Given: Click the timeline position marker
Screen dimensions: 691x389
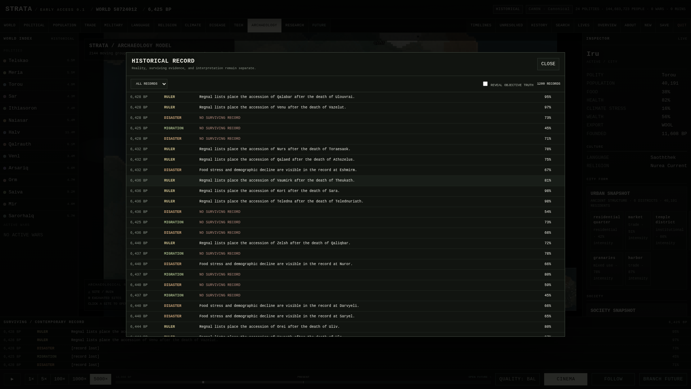Looking at the screenshot, I should coord(203,382).
